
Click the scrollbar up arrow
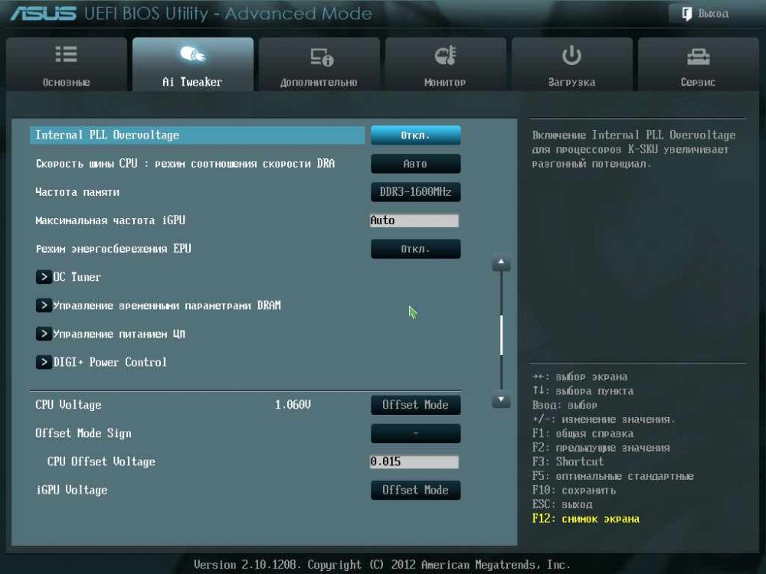(x=501, y=263)
